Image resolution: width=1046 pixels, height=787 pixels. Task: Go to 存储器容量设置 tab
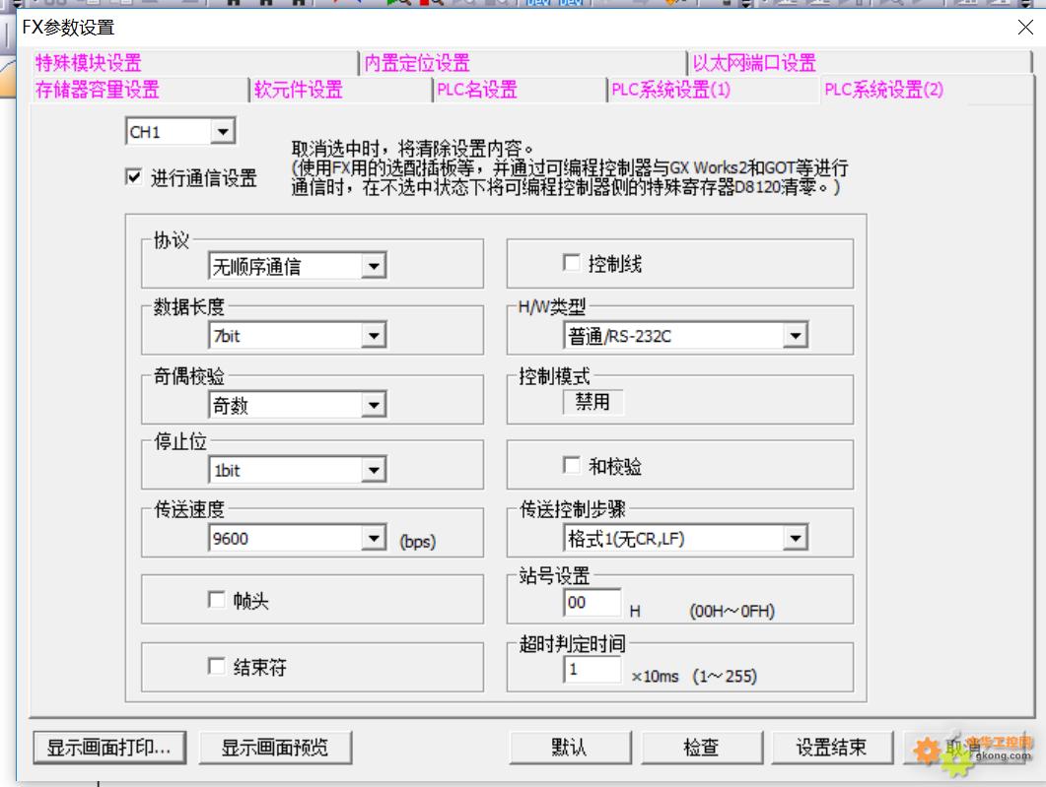[x=139, y=90]
